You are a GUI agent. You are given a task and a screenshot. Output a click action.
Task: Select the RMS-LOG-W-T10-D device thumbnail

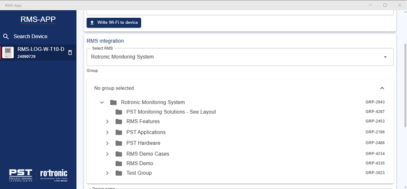pos(8,53)
